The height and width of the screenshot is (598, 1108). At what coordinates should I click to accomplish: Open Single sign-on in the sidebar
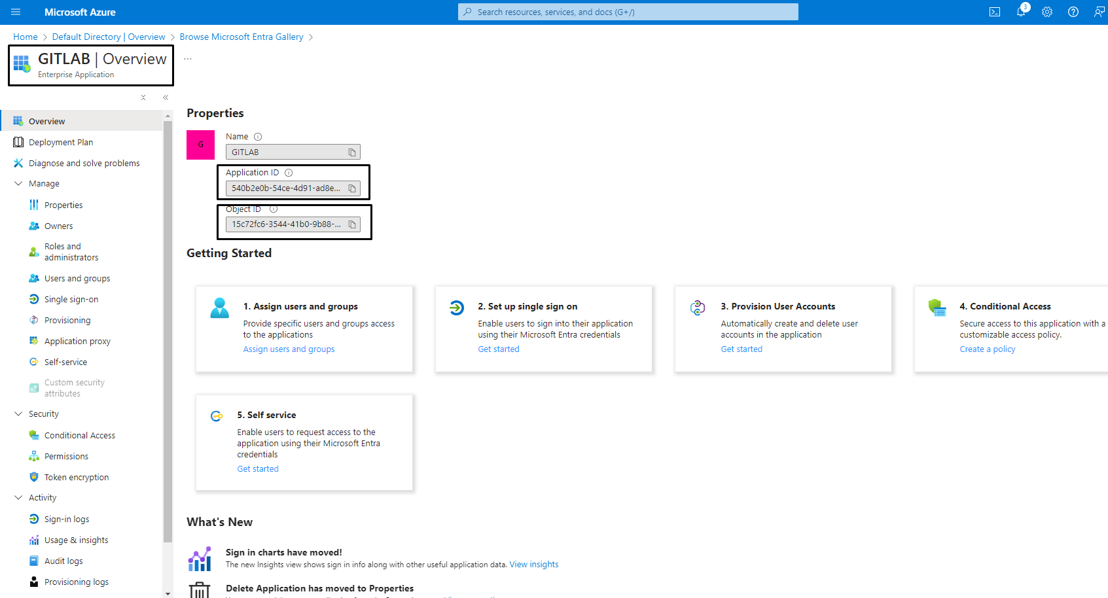click(71, 299)
